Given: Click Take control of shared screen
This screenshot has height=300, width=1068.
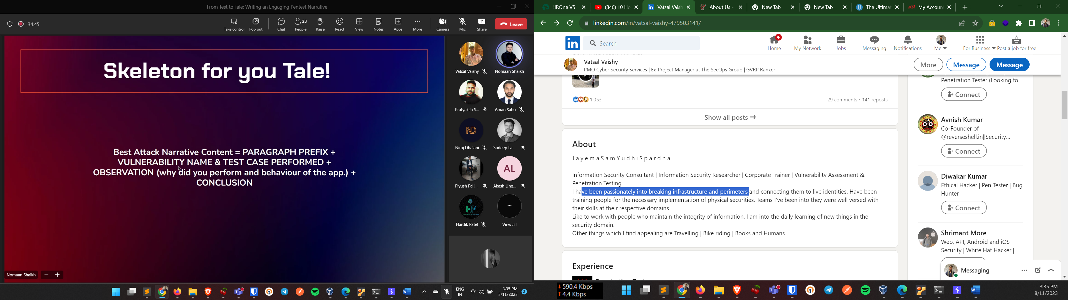Looking at the screenshot, I should click(x=234, y=24).
